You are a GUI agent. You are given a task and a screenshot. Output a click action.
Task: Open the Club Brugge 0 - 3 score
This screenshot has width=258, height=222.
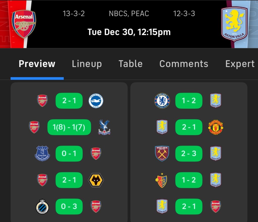(x=69, y=207)
